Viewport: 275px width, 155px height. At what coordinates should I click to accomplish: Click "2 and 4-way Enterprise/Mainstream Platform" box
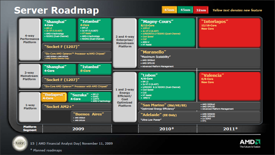click(125, 43)
